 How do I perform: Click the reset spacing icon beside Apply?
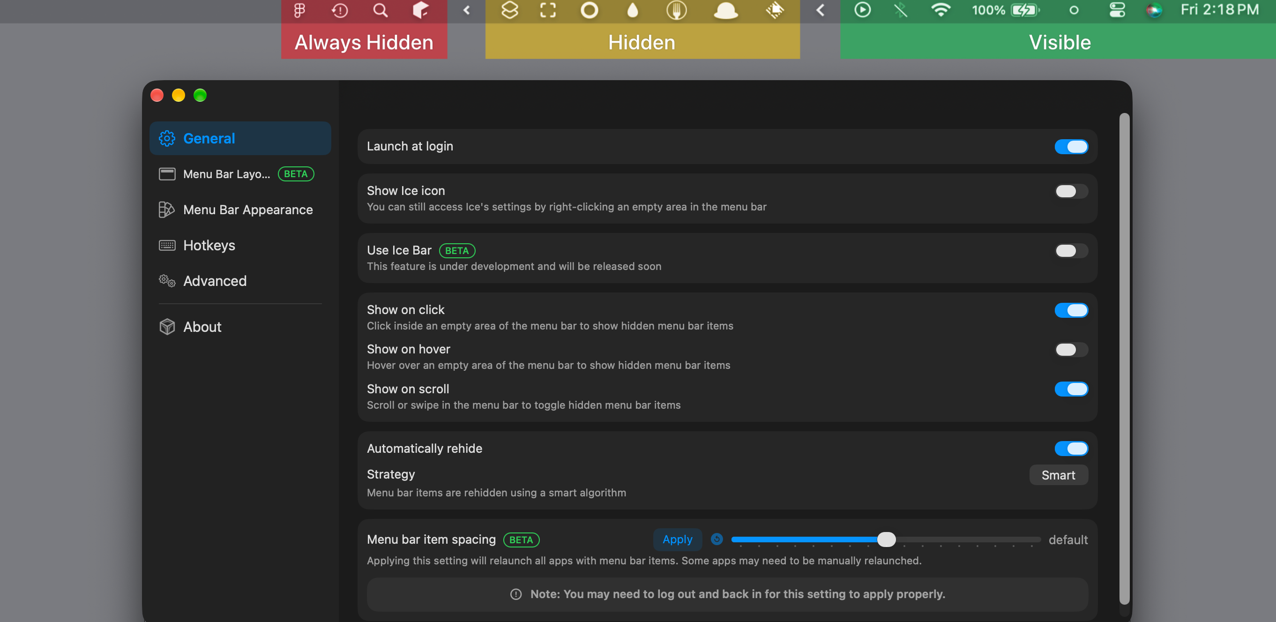pos(716,539)
